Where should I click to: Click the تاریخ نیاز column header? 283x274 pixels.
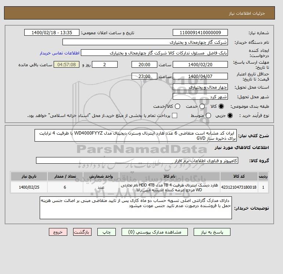(29, 176)
